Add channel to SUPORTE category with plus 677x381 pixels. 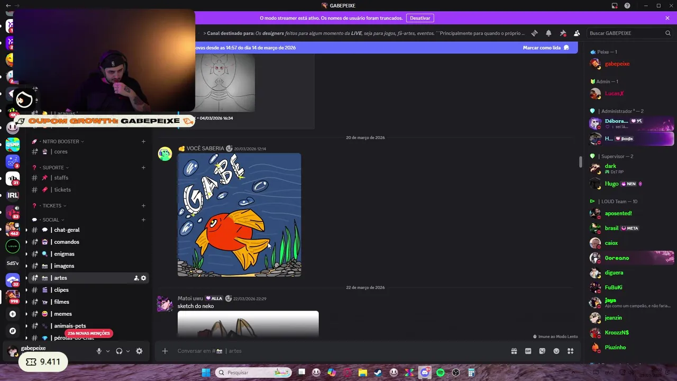pyautogui.click(x=143, y=167)
